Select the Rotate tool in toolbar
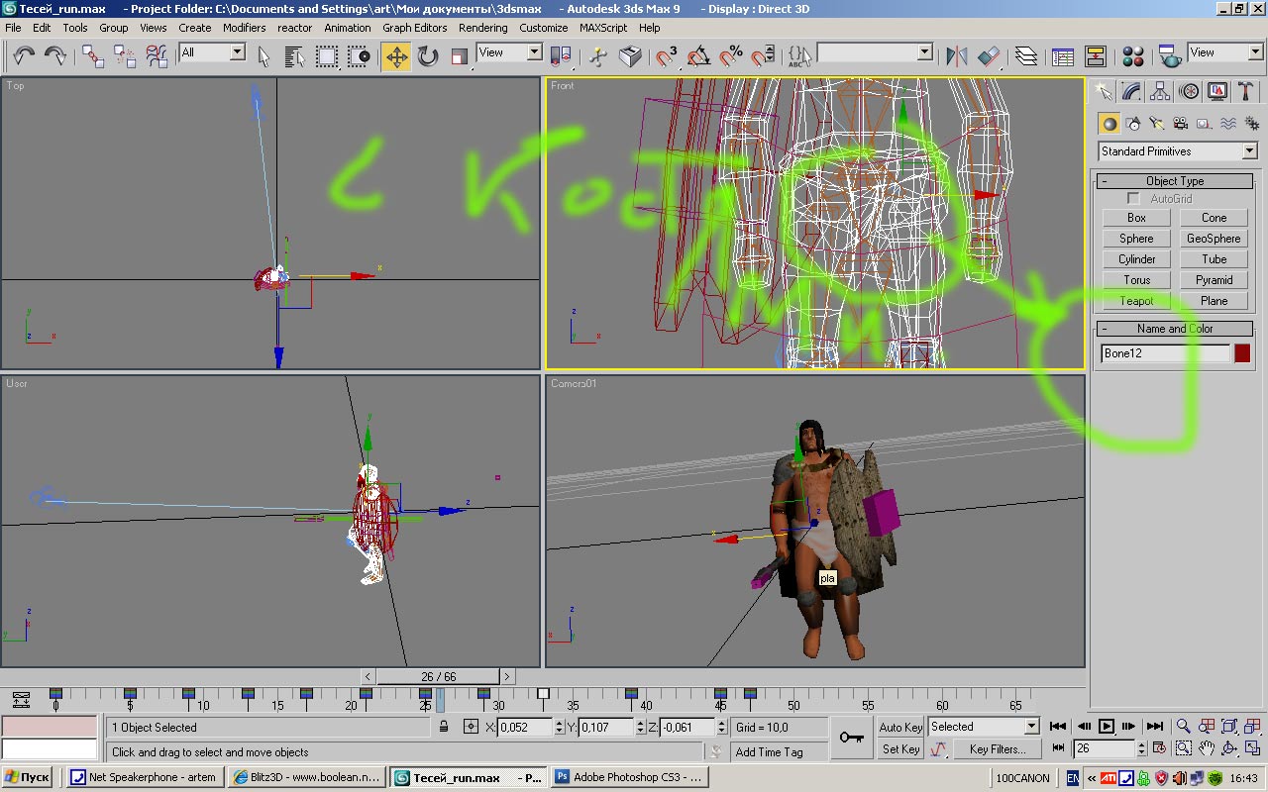The height and width of the screenshot is (792, 1268). point(428,56)
